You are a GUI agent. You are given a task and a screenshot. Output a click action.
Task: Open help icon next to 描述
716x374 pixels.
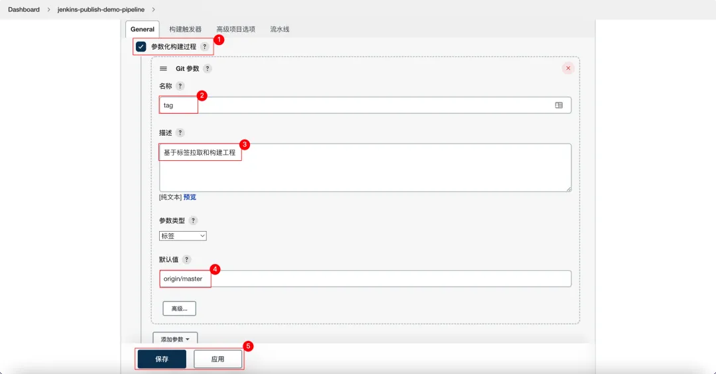point(180,133)
